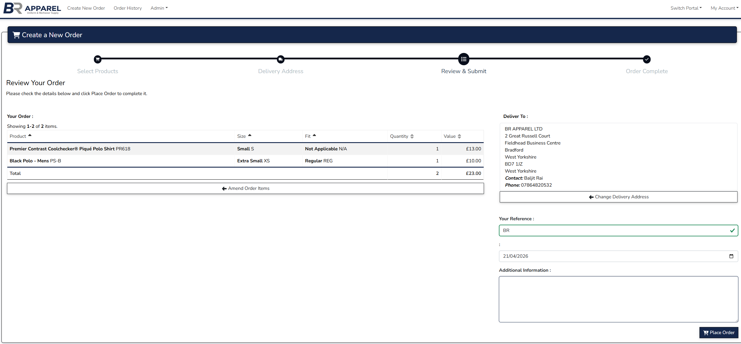This screenshot has width=741, height=344.
Task: Click the Select Products cart step icon
Action: 98,59
